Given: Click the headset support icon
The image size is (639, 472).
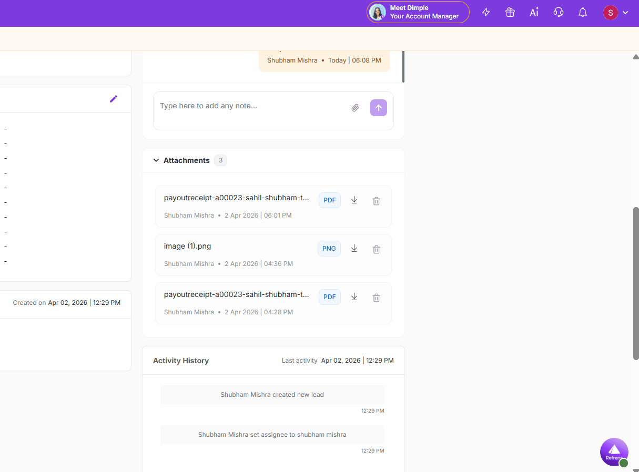Looking at the screenshot, I should (x=559, y=13).
